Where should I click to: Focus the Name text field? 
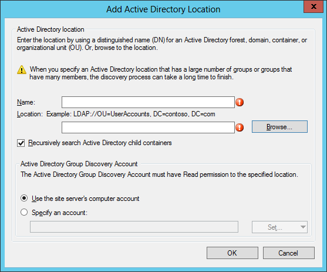pos(148,102)
